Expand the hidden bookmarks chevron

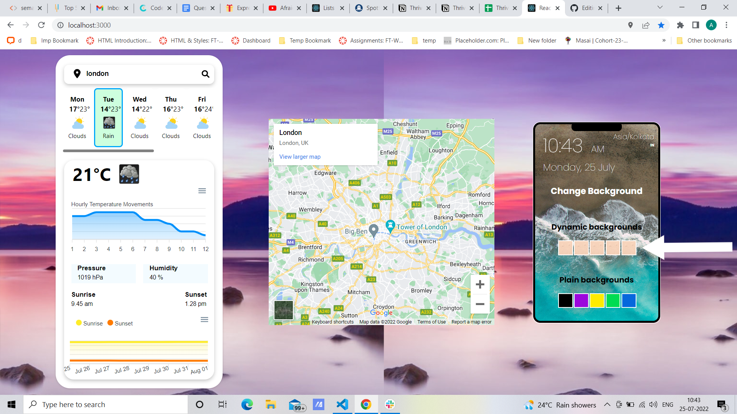[x=664, y=40]
